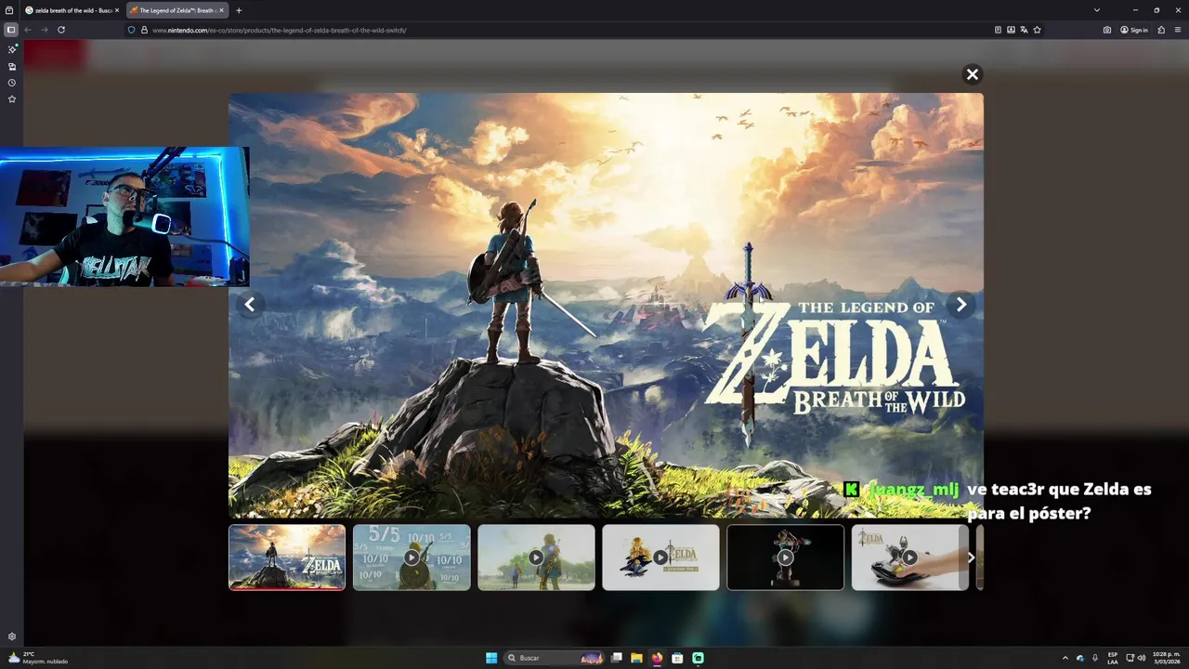Open sidebar settings gear icon

click(x=12, y=636)
